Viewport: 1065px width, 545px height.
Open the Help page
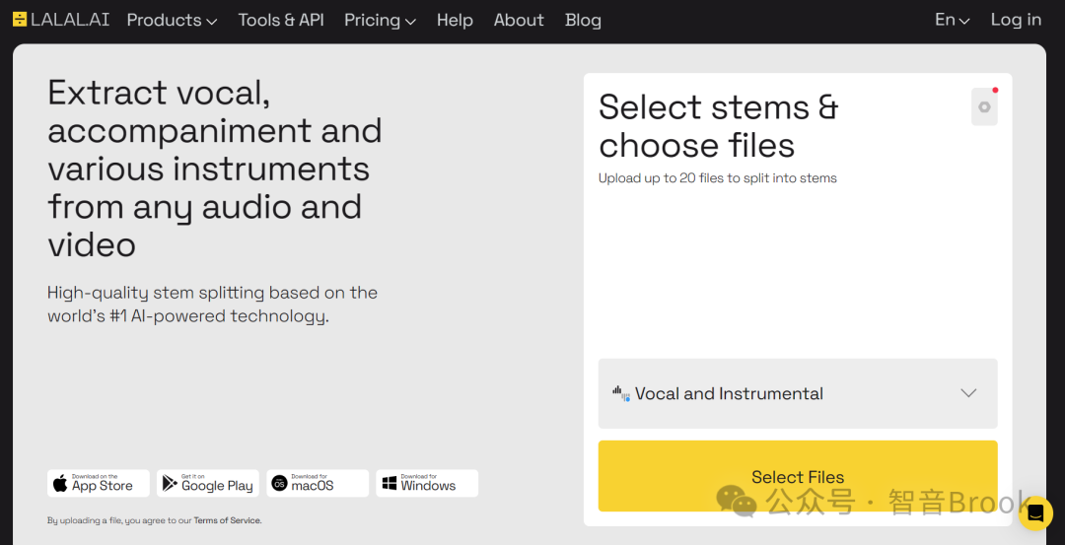(x=455, y=21)
